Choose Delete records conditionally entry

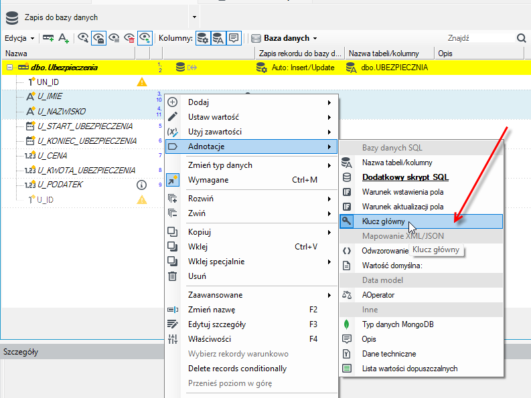coord(251,369)
